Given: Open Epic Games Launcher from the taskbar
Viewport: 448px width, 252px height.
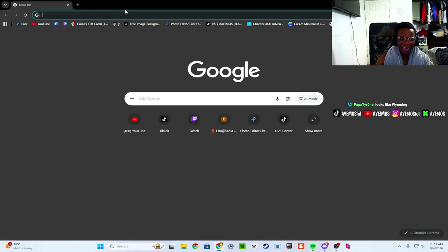Looking at the screenshot, I should (x=289, y=246).
